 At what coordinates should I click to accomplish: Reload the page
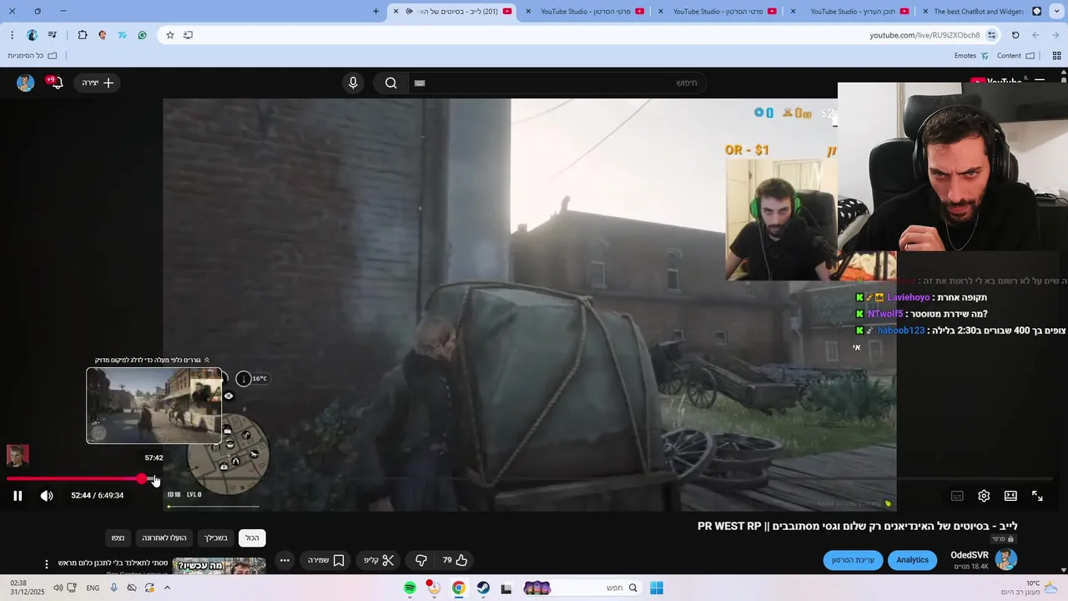coord(1015,35)
